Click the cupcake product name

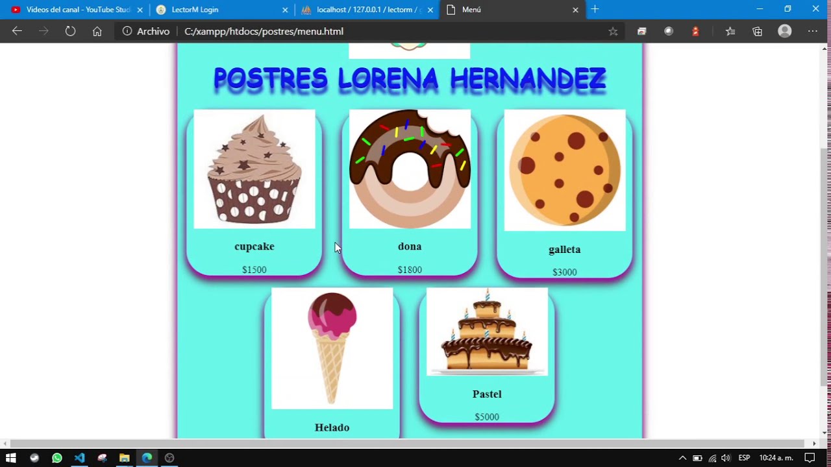tap(254, 246)
